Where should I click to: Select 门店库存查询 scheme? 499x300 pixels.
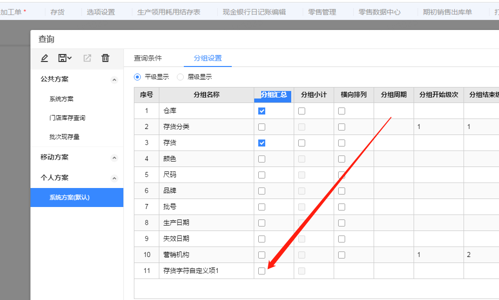pyautogui.click(x=67, y=118)
